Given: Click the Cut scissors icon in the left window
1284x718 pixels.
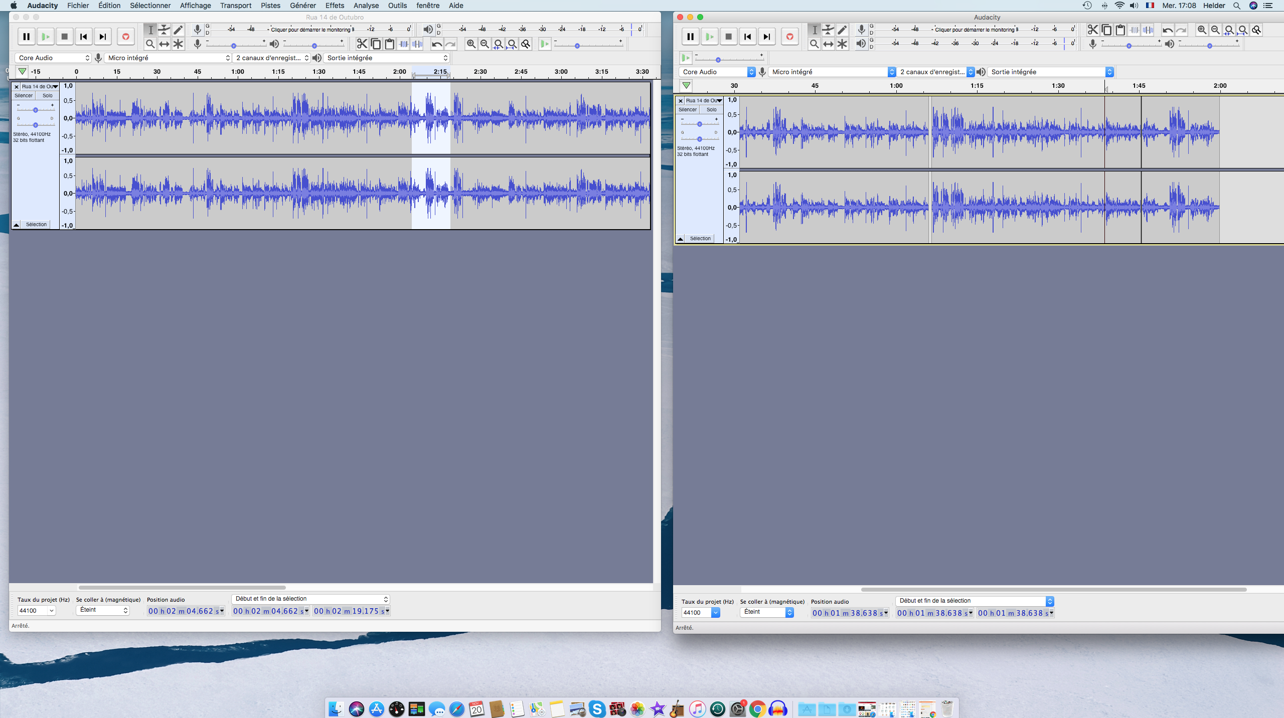Looking at the screenshot, I should (362, 44).
